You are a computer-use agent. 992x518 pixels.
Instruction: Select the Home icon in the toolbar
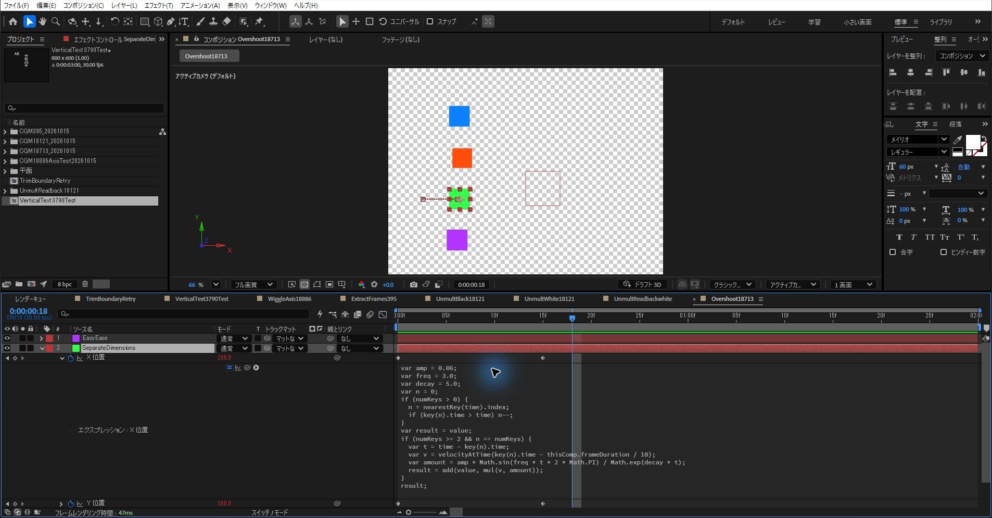[x=13, y=21]
